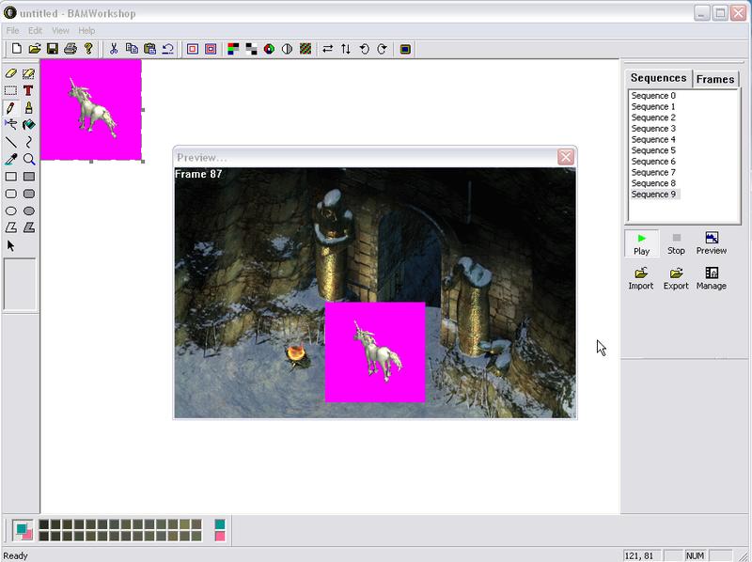Screen dimensions: 752x562
Task: Click the cursor coordinates in status bar
Action: pos(639,555)
